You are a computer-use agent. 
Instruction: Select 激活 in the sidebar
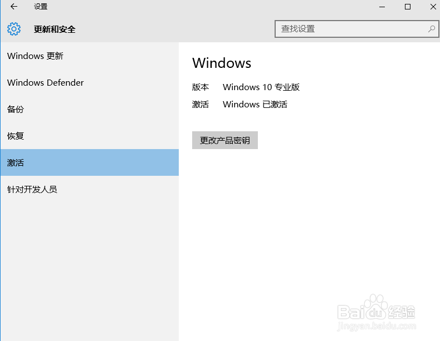pyautogui.click(x=90, y=162)
